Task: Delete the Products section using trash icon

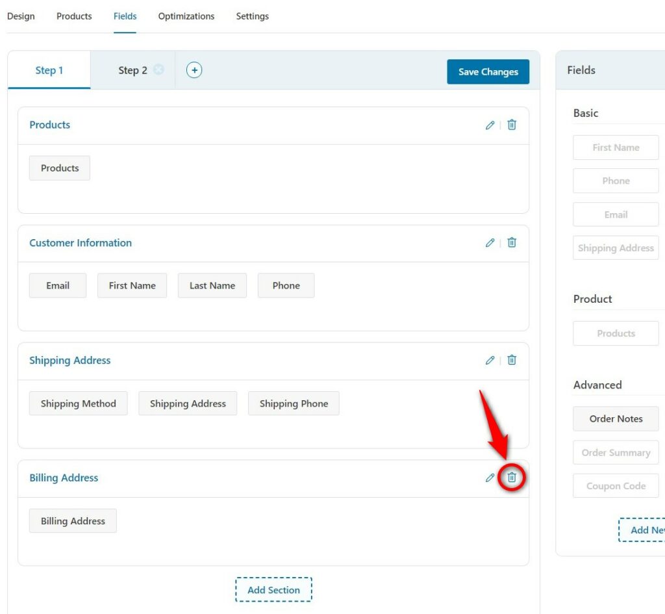Action: pos(512,125)
